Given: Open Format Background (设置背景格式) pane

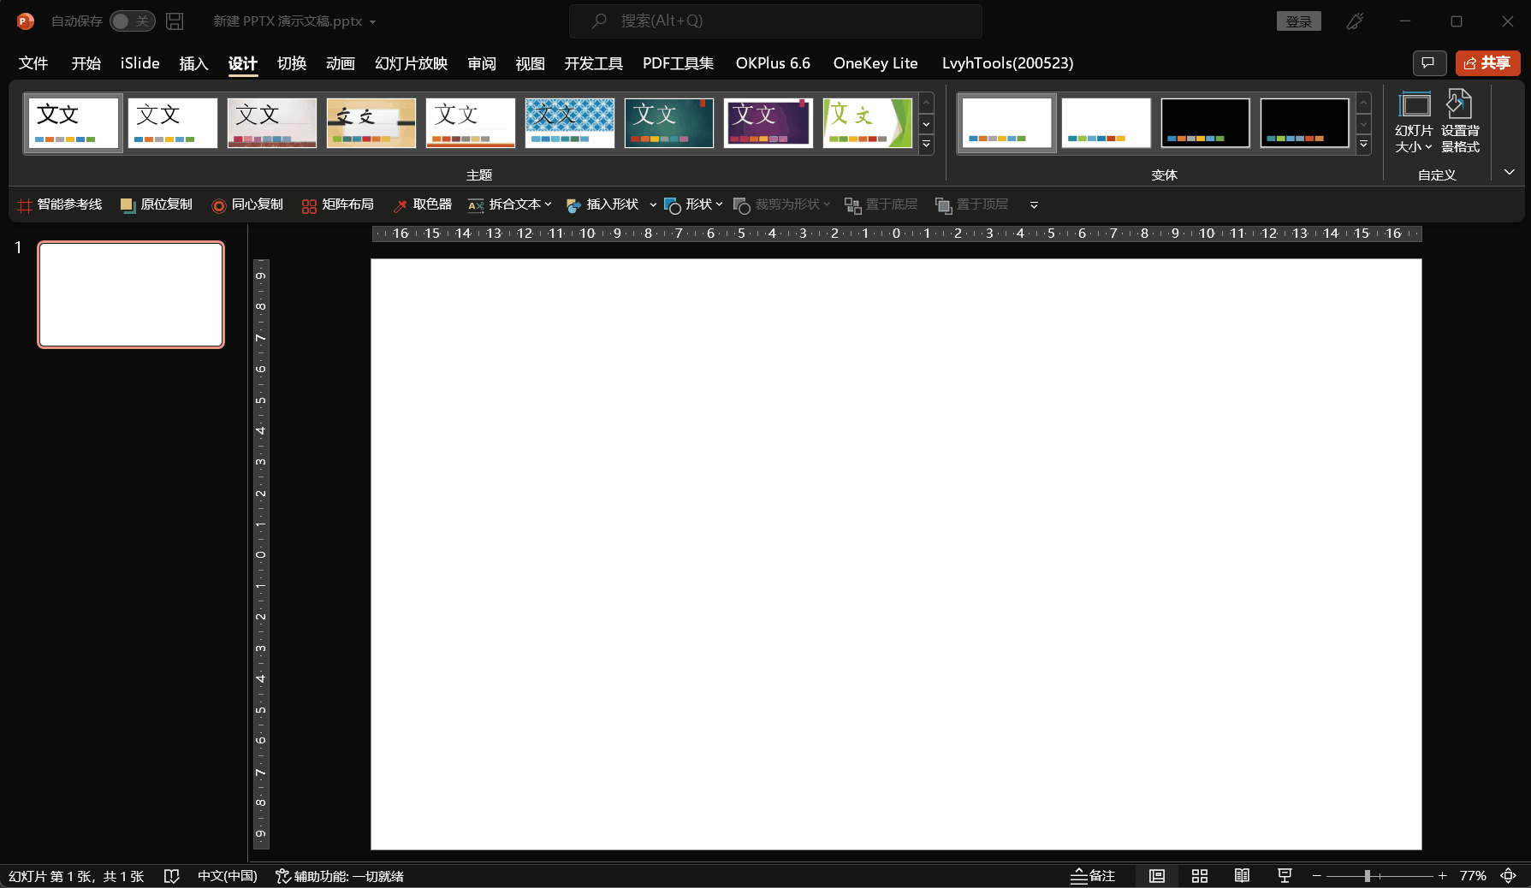Looking at the screenshot, I should [x=1459, y=121].
